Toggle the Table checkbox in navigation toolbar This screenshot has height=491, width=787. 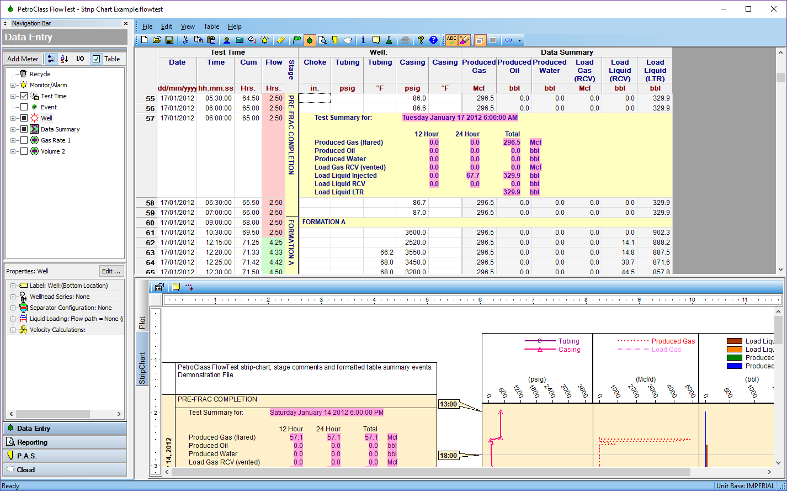(x=97, y=59)
